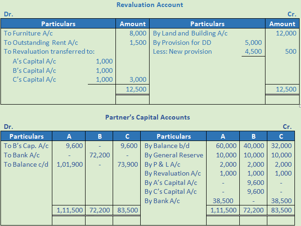Select 'To Balance c/d' row label

[x=26, y=165]
